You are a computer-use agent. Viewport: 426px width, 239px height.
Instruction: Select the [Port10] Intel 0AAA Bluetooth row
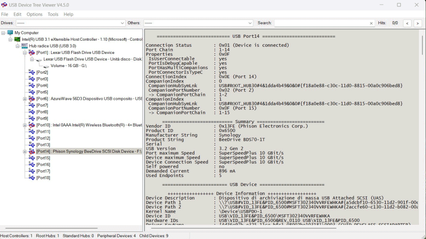tap(89, 125)
